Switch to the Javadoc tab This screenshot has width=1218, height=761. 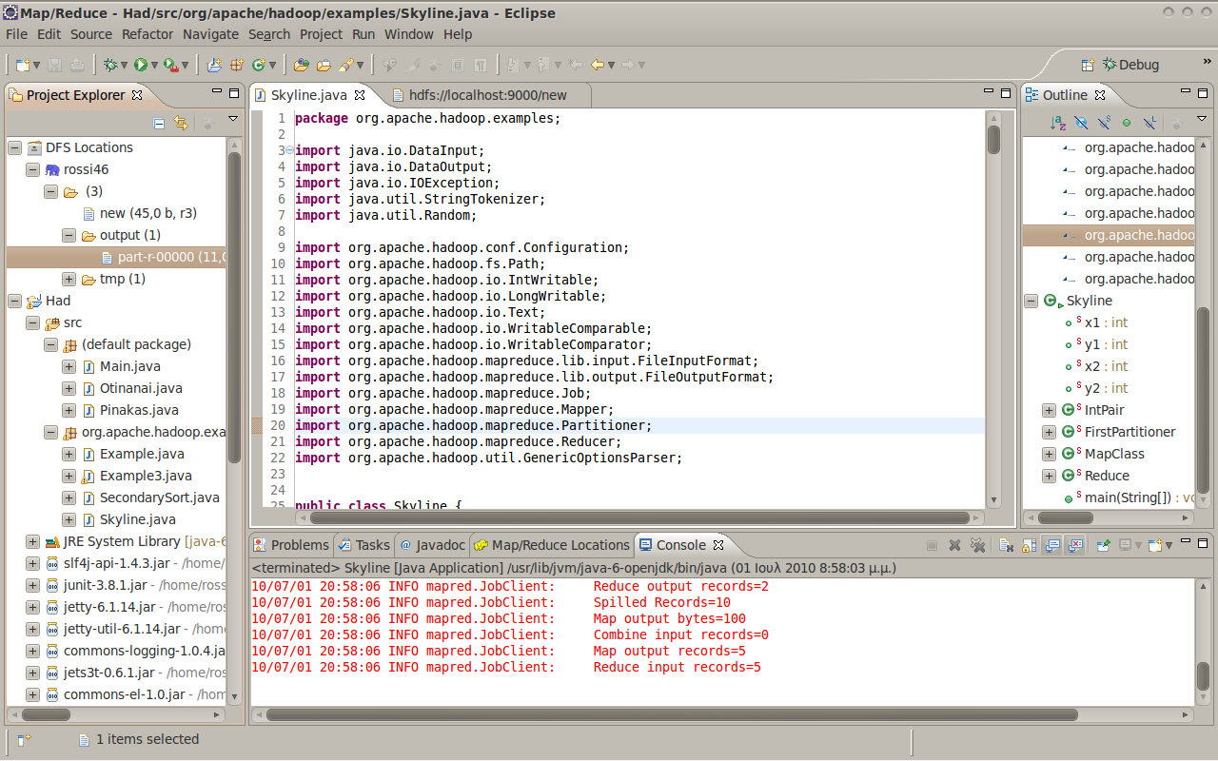(x=433, y=545)
